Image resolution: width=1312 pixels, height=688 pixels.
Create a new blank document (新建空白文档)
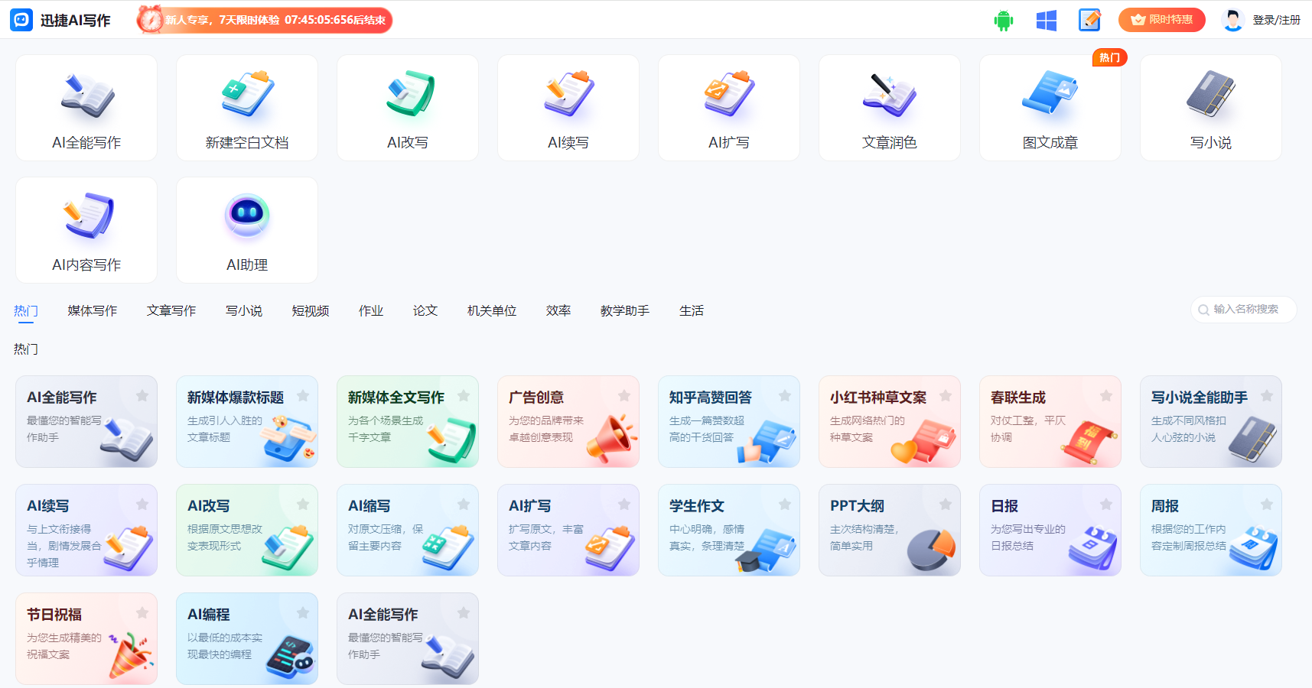[x=247, y=108]
